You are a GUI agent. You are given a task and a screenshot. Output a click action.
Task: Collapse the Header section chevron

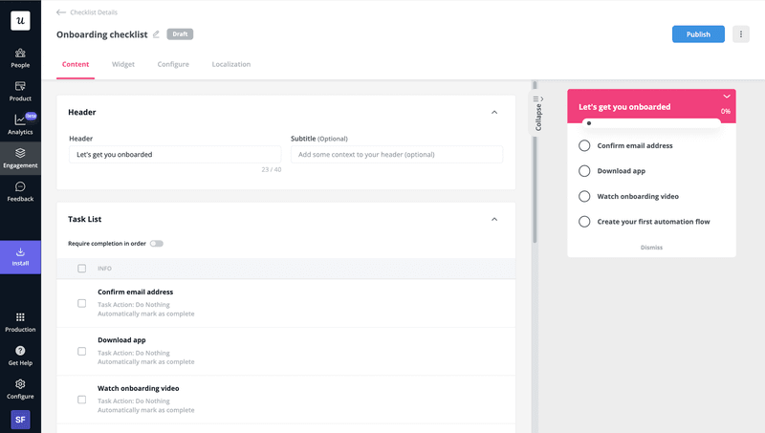[494, 112]
